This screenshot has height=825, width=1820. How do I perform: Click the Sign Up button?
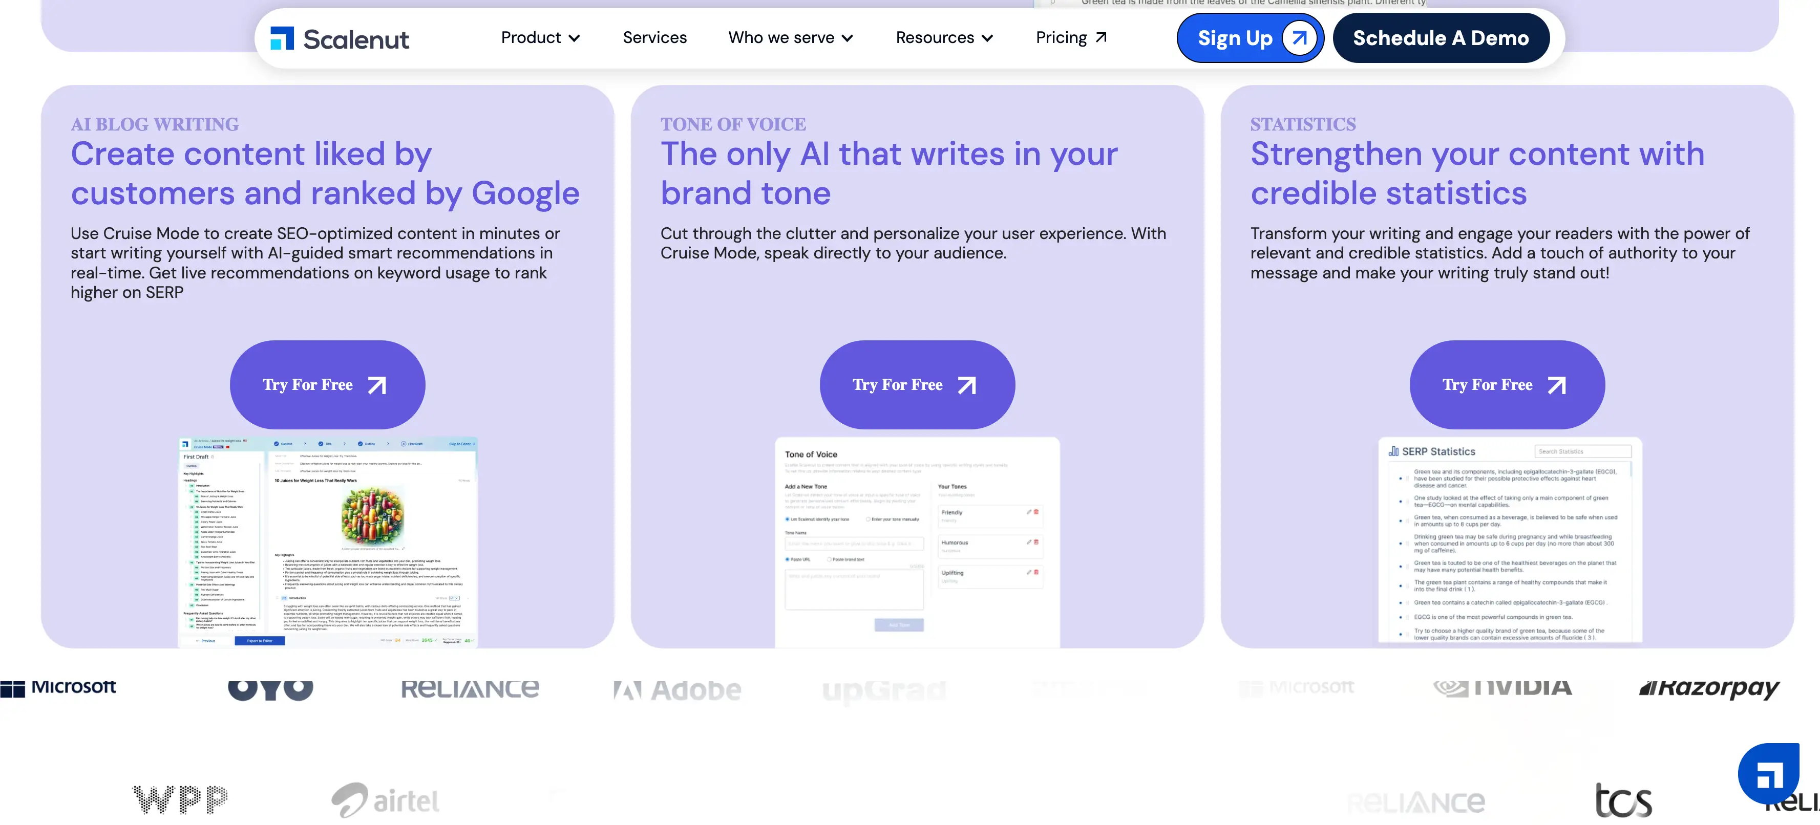tap(1250, 38)
